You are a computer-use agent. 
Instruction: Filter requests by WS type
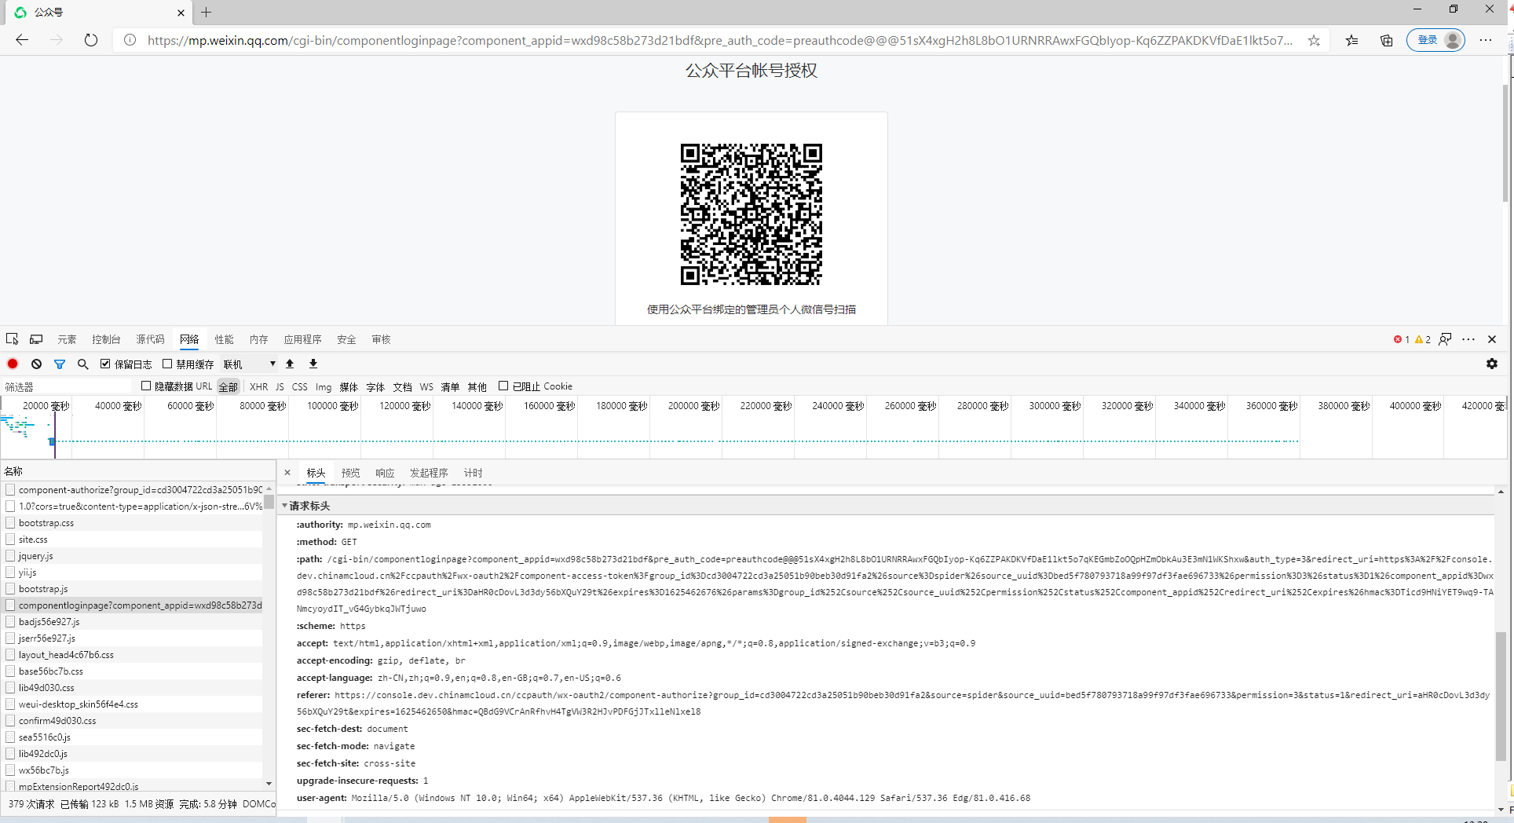[x=426, y=386]
